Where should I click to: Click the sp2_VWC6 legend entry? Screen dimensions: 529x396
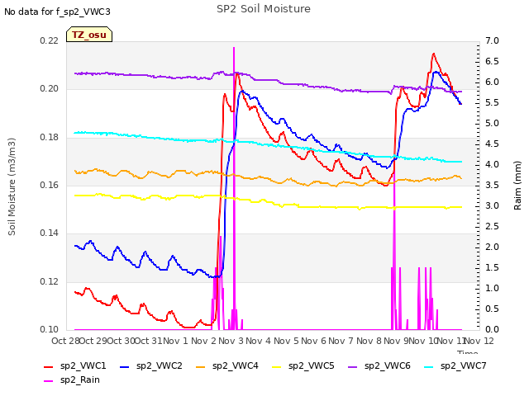coord(379,365)
